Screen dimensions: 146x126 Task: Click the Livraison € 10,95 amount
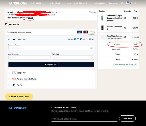(135, 44)
